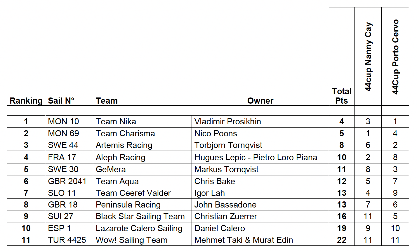Click Vladimir Prosikhin owner cell
Screen dimensions: 417x251
[227, 121]
